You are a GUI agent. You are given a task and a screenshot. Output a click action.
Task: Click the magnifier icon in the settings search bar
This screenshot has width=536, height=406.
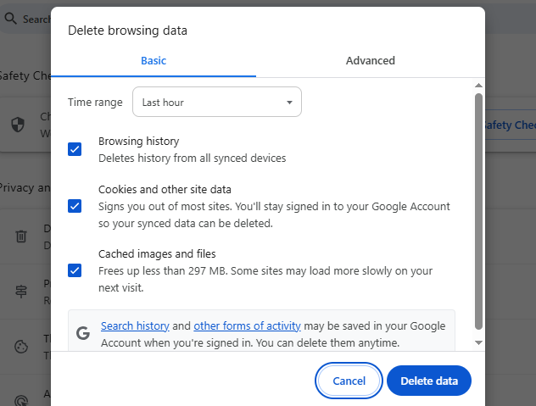10,18
